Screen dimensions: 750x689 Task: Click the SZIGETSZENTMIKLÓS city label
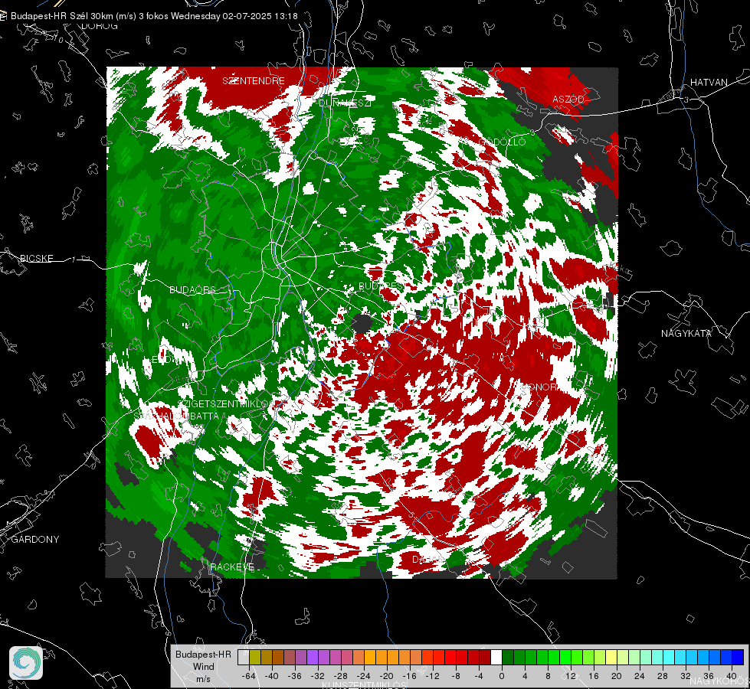coord(226,404)
